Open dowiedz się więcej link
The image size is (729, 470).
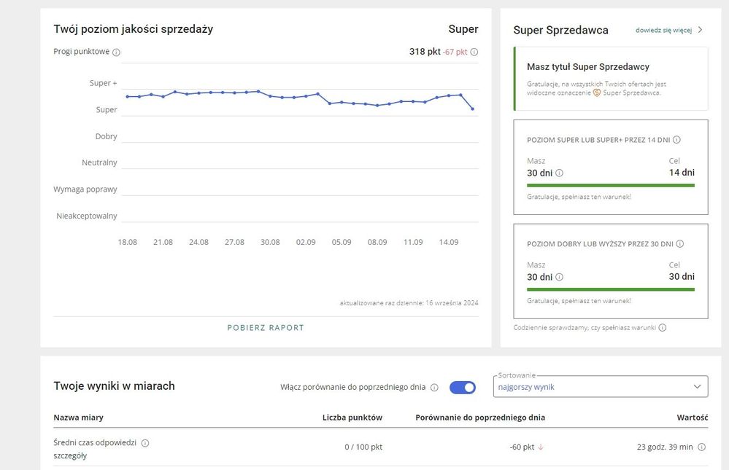coord(663,30)
